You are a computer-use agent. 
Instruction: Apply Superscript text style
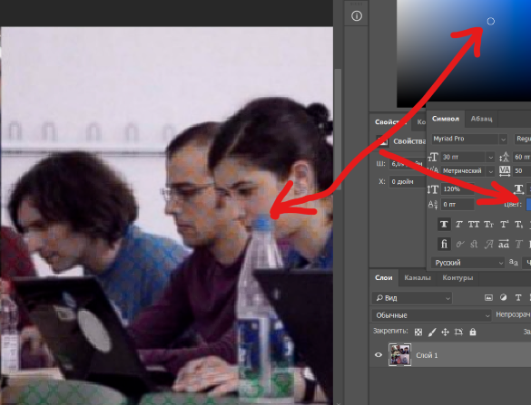click(505, 225)
